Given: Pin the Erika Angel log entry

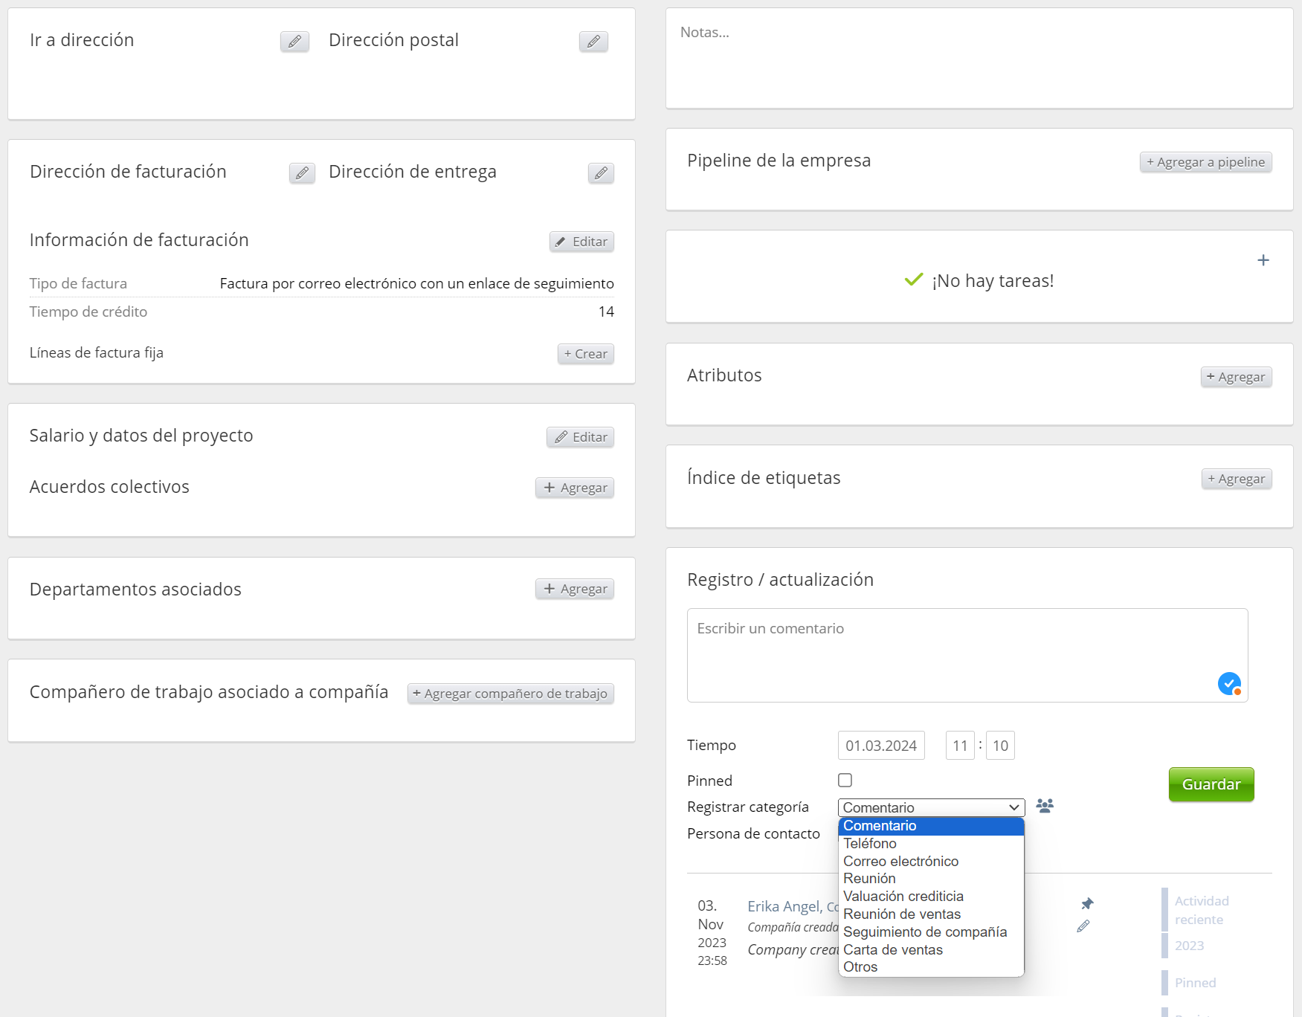Looking at the screenshot, I should click(1087, 903).
